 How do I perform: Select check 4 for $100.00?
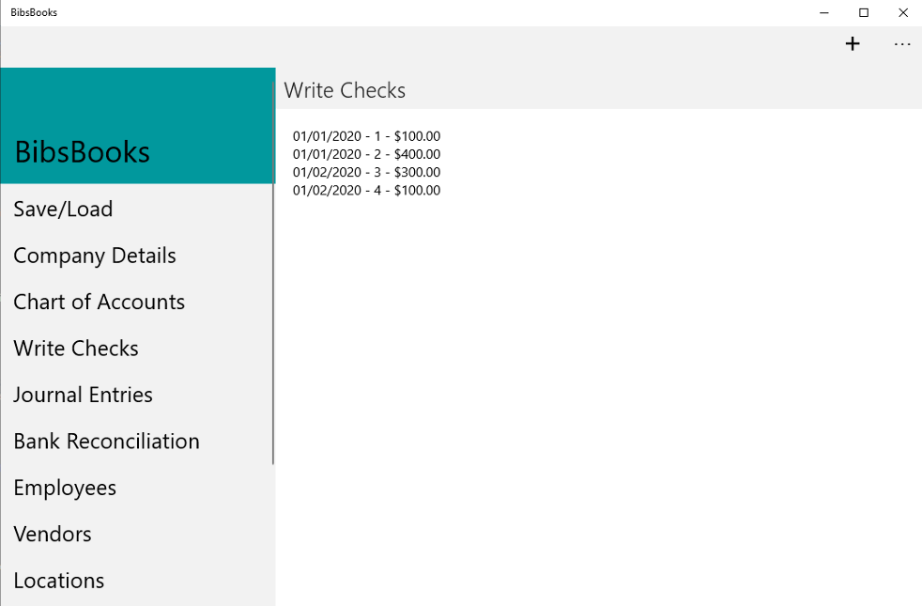tap(366, 190)
